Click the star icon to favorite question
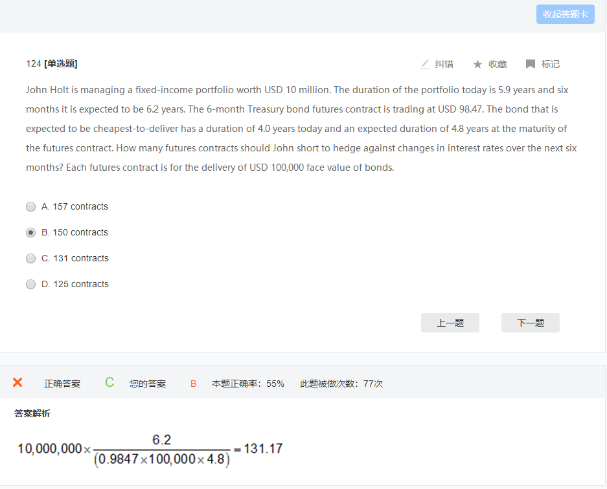Screen dimensions: 607x489 click(x=477, y=64)
